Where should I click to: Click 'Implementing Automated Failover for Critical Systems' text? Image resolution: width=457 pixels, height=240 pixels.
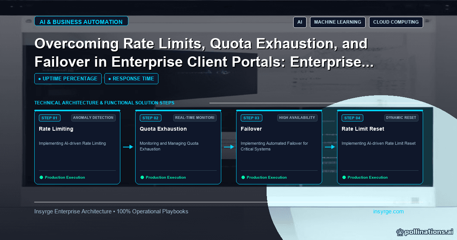click(274, 146)
